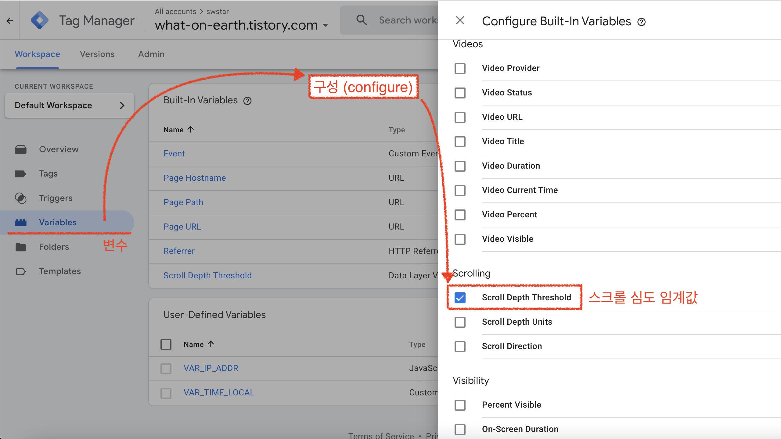Screen dimensions: 781x439
Task: Open the VAR_TIME_LOCAL variable
Action: [x=219, y=392]
